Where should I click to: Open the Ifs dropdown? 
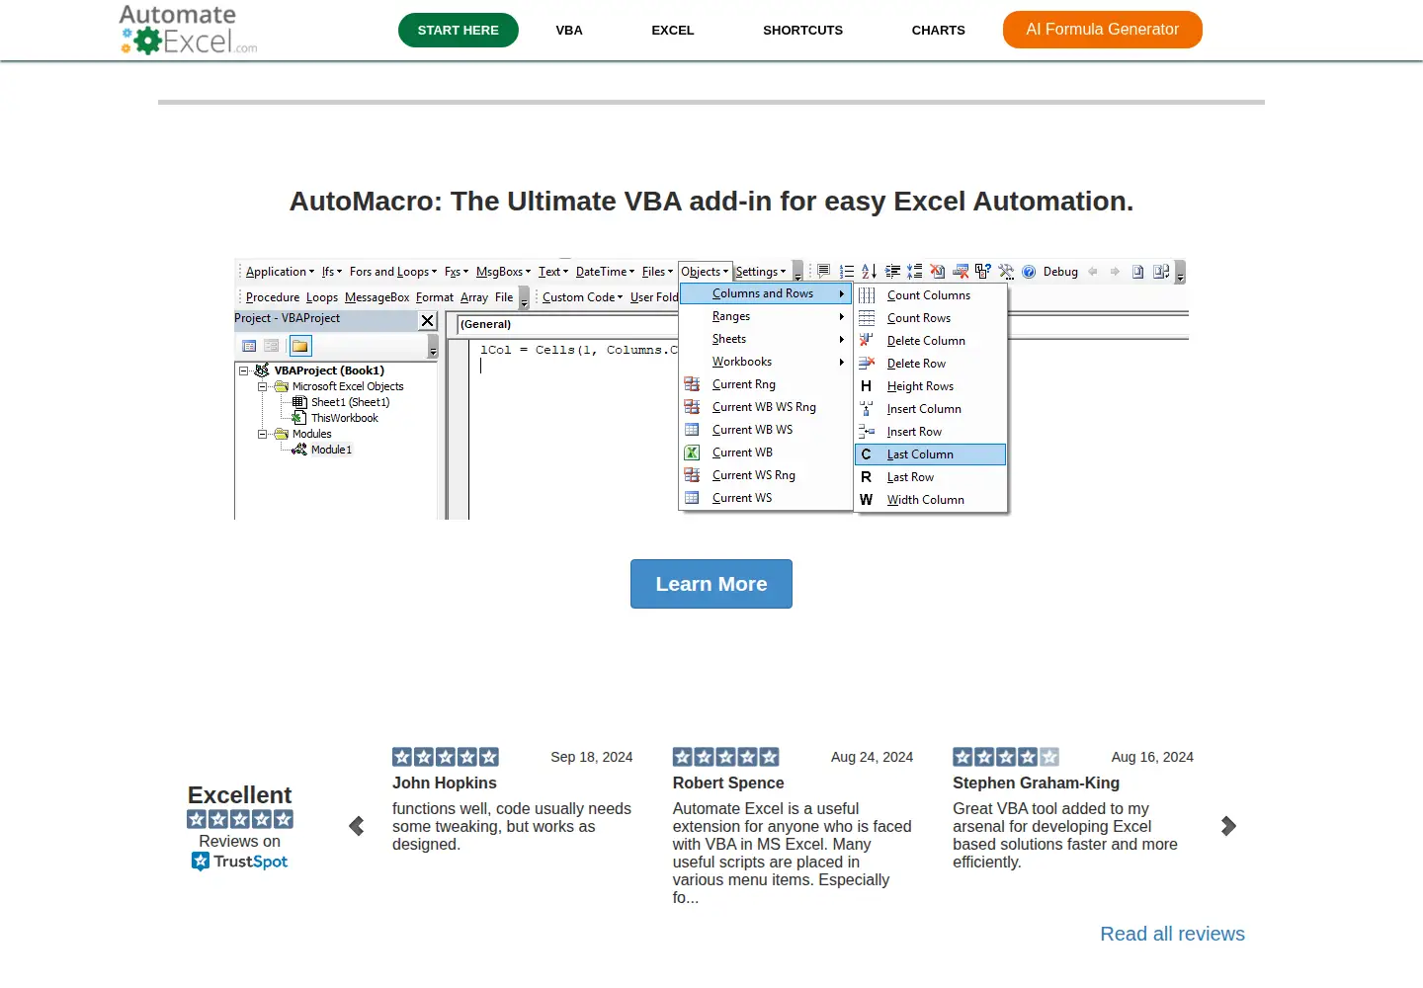click(332, 272)
